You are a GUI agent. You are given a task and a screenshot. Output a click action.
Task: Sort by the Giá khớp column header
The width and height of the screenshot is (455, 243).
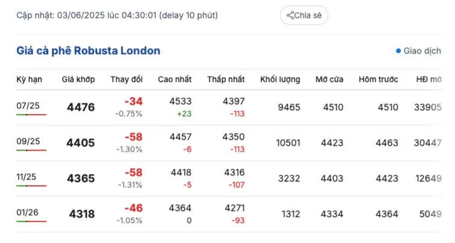(x=77, y=80)
